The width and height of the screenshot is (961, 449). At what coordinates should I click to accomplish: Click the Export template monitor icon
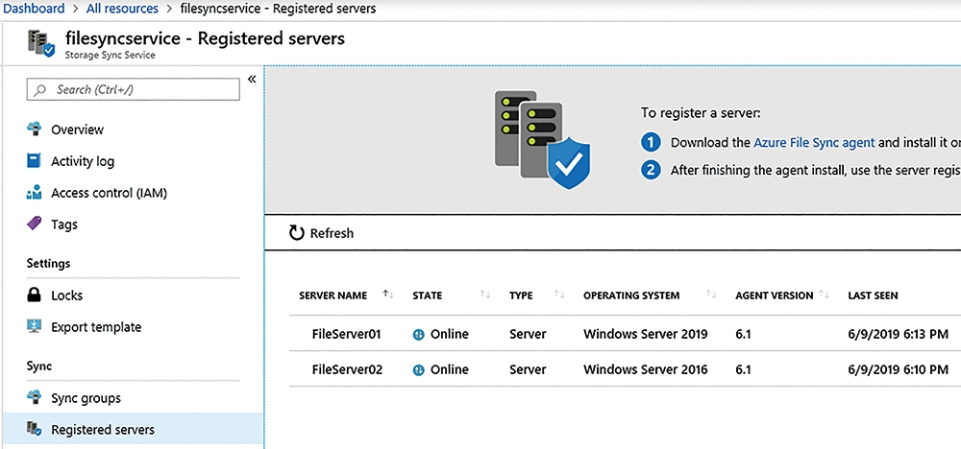pos(35,326)
